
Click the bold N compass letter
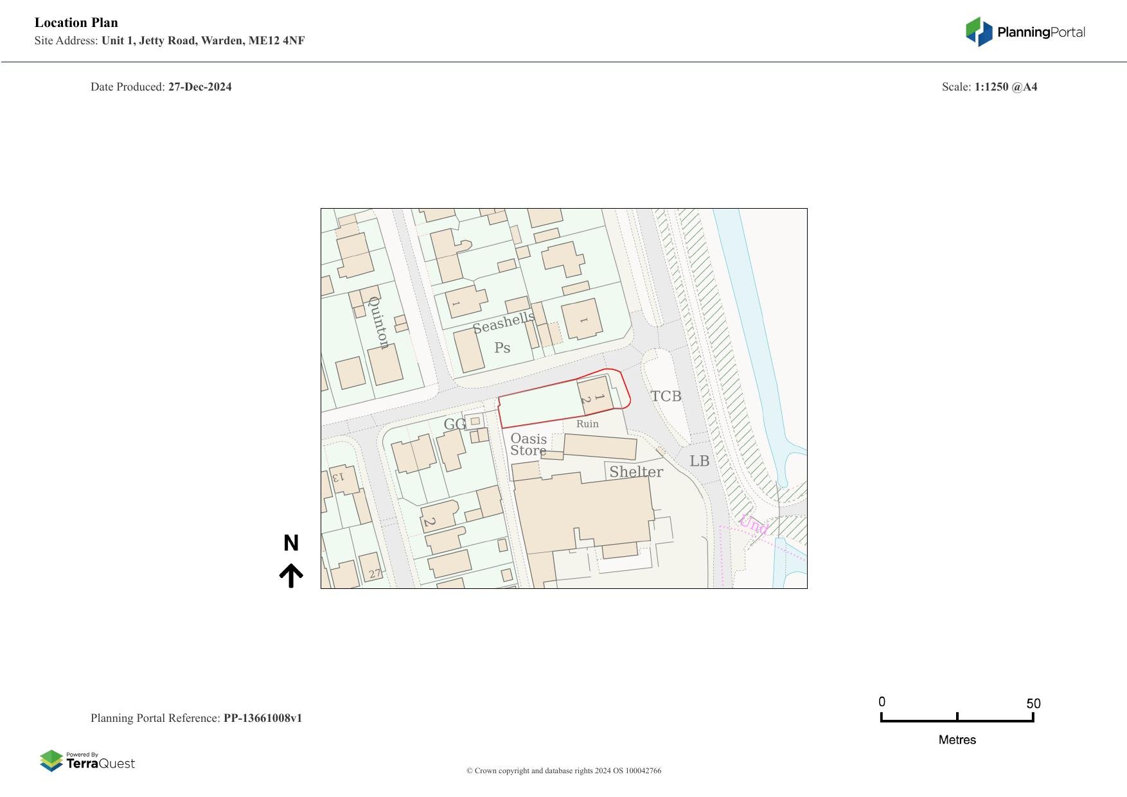point(291,543)
